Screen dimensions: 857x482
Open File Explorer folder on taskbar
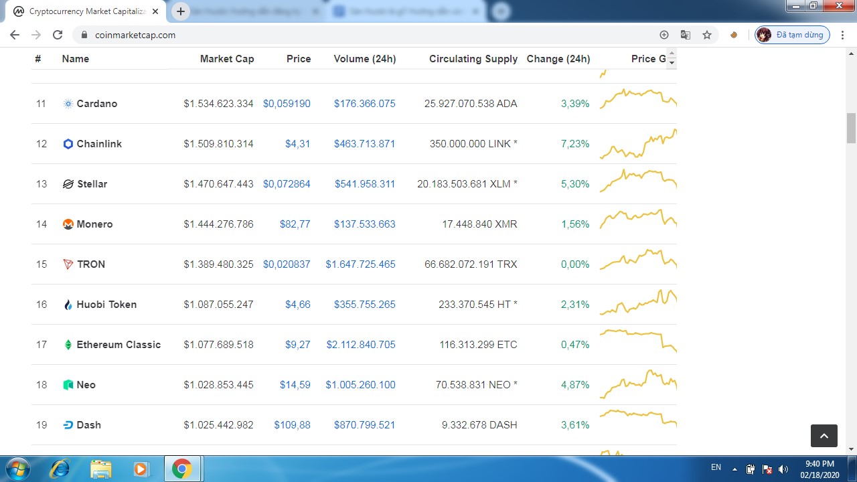coord(100,469)
